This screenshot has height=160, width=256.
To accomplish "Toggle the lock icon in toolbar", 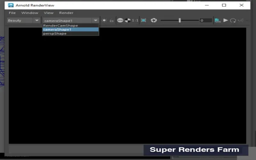I will 112,20.
